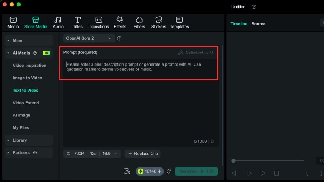
Task: Click the Optimized by AI button
Action: coord(195,53)
